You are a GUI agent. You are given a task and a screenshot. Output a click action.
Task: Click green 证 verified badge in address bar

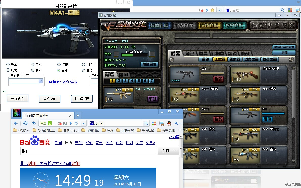[x=50, y=123]
